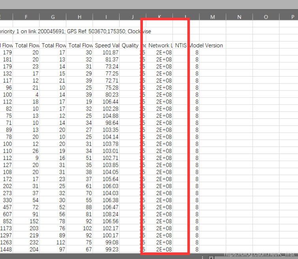
Task: Select speed value cell 101.87
Action: [x=106, y=52]
